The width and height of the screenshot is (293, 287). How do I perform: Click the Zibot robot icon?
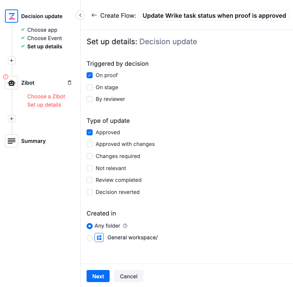11,83
